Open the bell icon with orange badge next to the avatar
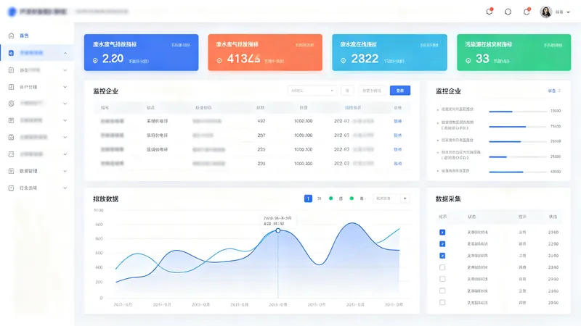The height and width of the screenshot is (326, 581). click(x=527, y=12)
